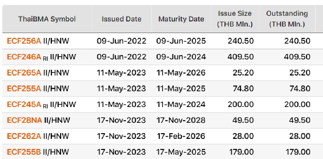Select the II/HNW label beside ECF28NA
This screenshot has height=159, width=323.
coord(57,120)
